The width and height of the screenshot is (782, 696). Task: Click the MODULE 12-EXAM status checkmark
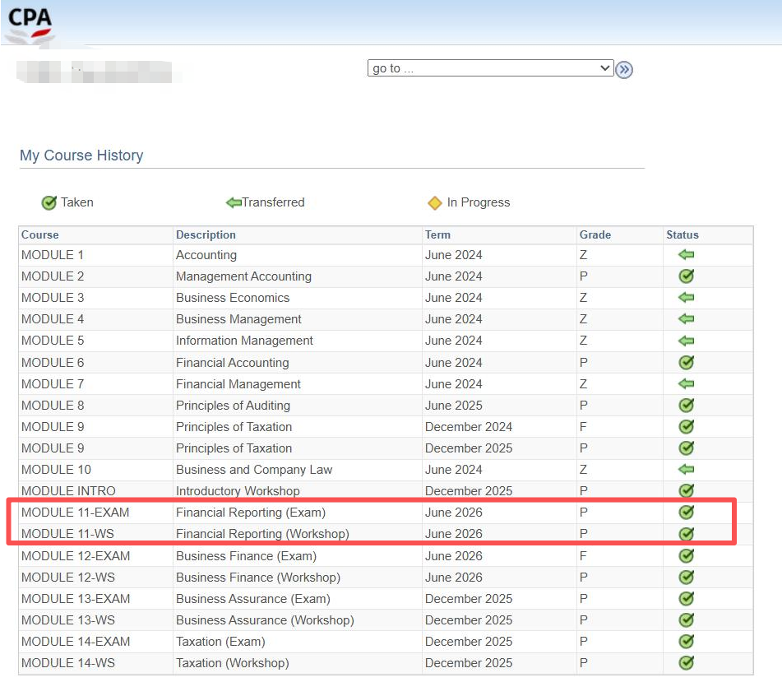pos(687,556)
